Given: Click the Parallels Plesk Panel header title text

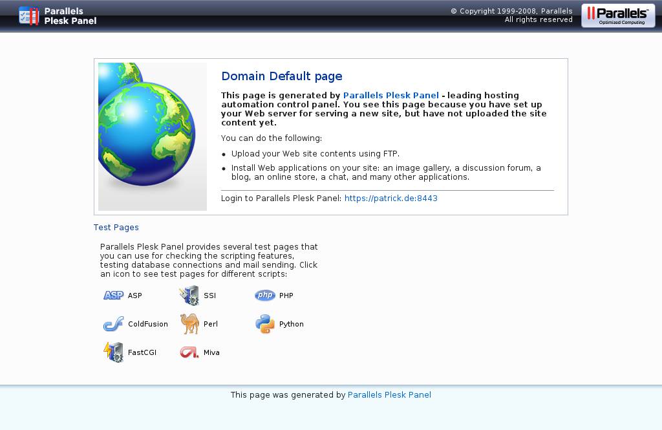Looking at the screenshot, I should pos(70,16).
